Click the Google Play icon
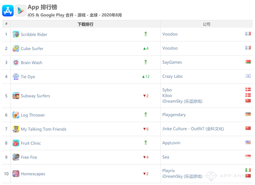 [x=20, y=11]
